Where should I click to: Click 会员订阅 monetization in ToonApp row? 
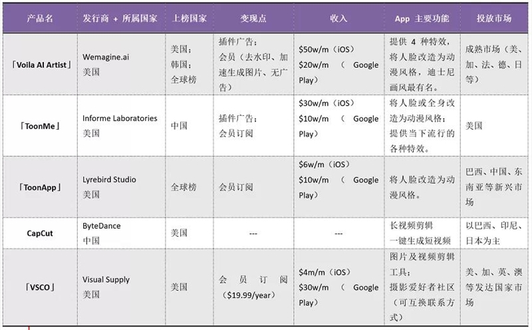pyautogui.click(x=236, y=187)
